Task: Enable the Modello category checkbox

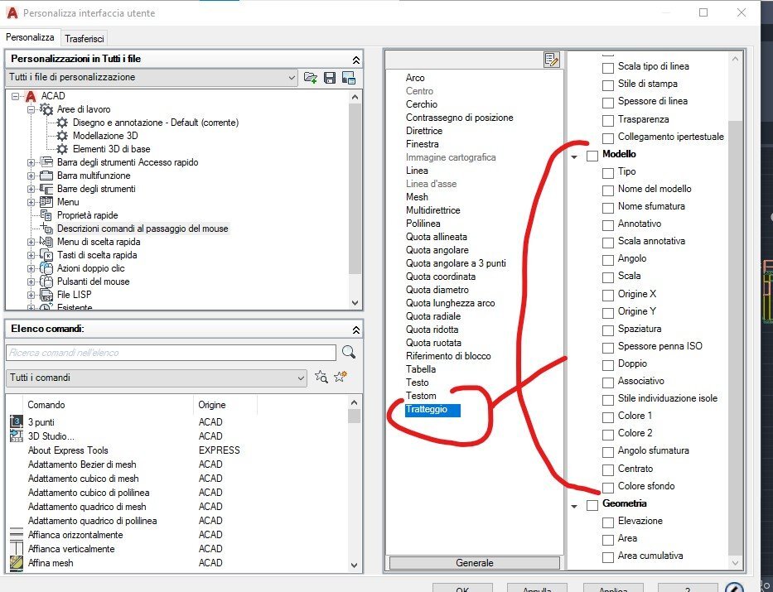Action: [592, 156]
